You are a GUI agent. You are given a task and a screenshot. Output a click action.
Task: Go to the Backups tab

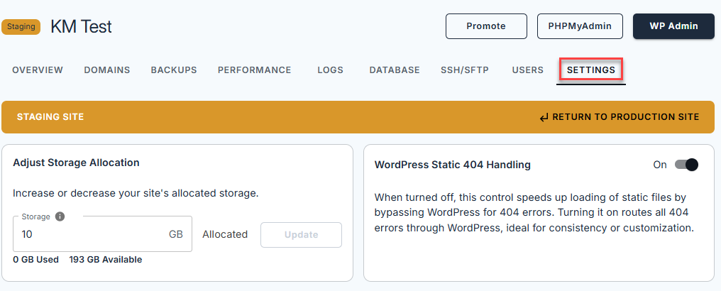coord(174,70)
